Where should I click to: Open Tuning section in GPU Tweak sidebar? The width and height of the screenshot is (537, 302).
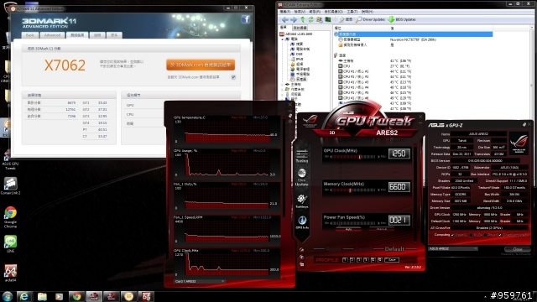[x=302, y=156]
